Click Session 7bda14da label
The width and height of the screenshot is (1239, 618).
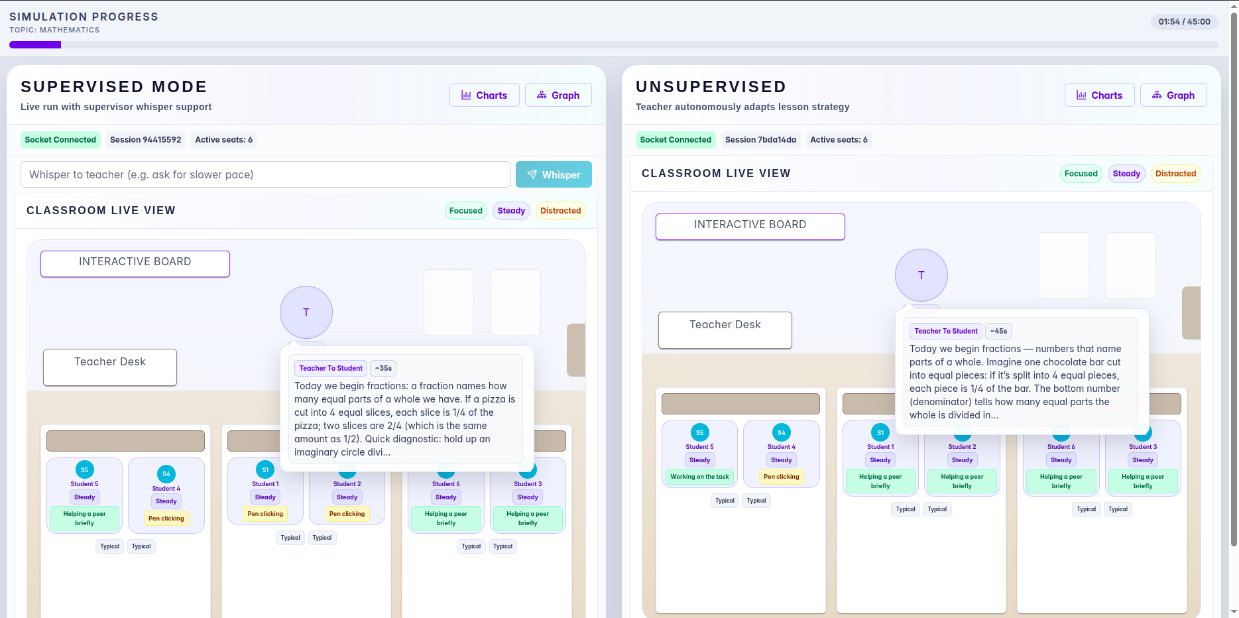click(761, 140)
